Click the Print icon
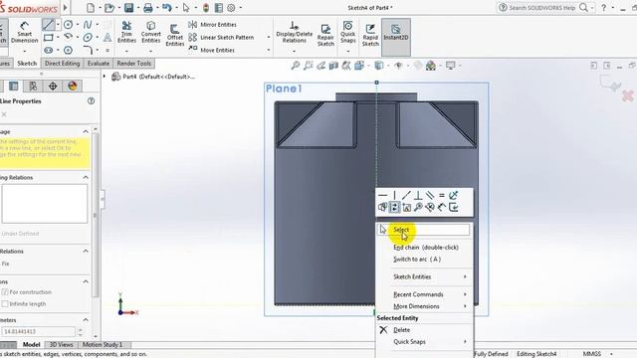637x358 pixels. click(148, 8)
